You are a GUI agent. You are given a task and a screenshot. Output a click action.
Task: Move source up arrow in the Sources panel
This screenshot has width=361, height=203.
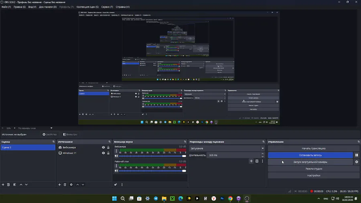77,185
